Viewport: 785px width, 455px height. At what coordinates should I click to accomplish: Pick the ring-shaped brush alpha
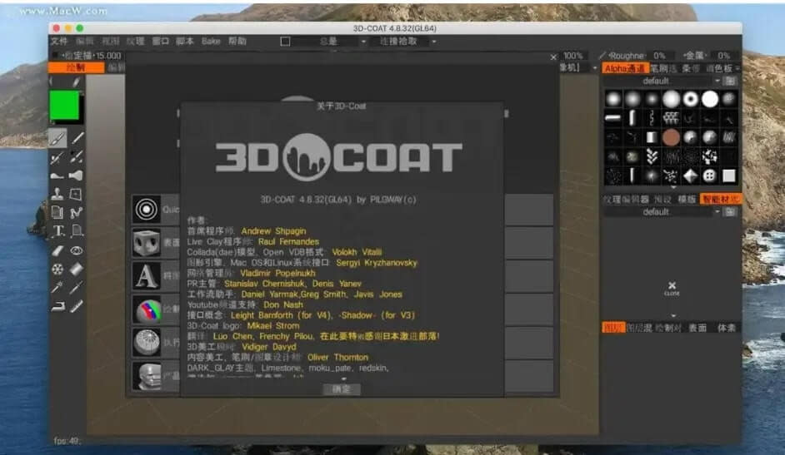(x=690, y=99)
